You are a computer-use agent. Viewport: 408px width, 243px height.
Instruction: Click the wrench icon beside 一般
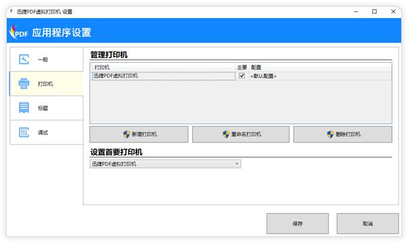pos(24,59)
